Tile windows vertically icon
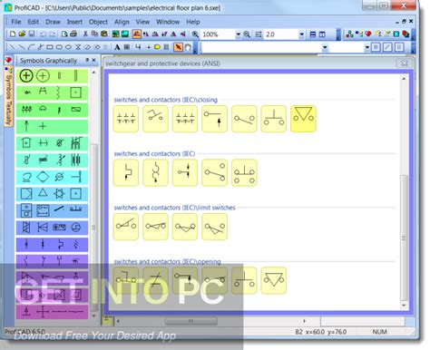The width and height of the screenshot is (430, 350). (322, 34)
